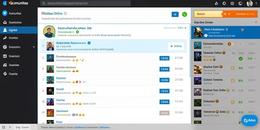Click the blue button in row 6

click(x=164, y=69)
